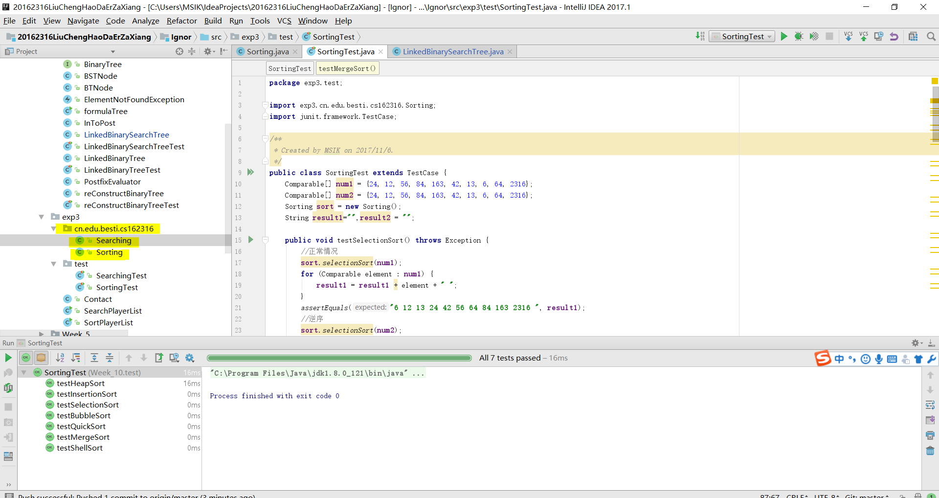Click the editor vertical scrollbar thumb
Screen dimensions: 939x498
coord(935,113)
